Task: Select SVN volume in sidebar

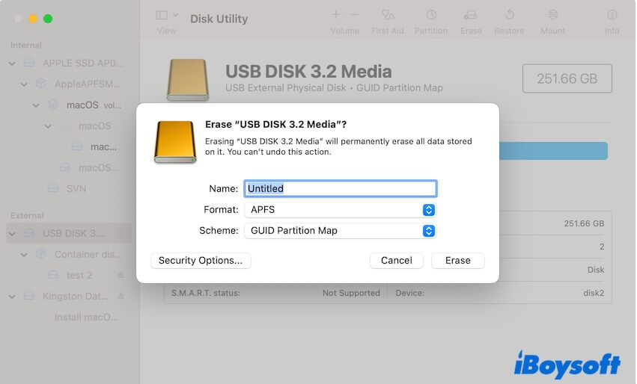Action: click(x=76, y=188)
